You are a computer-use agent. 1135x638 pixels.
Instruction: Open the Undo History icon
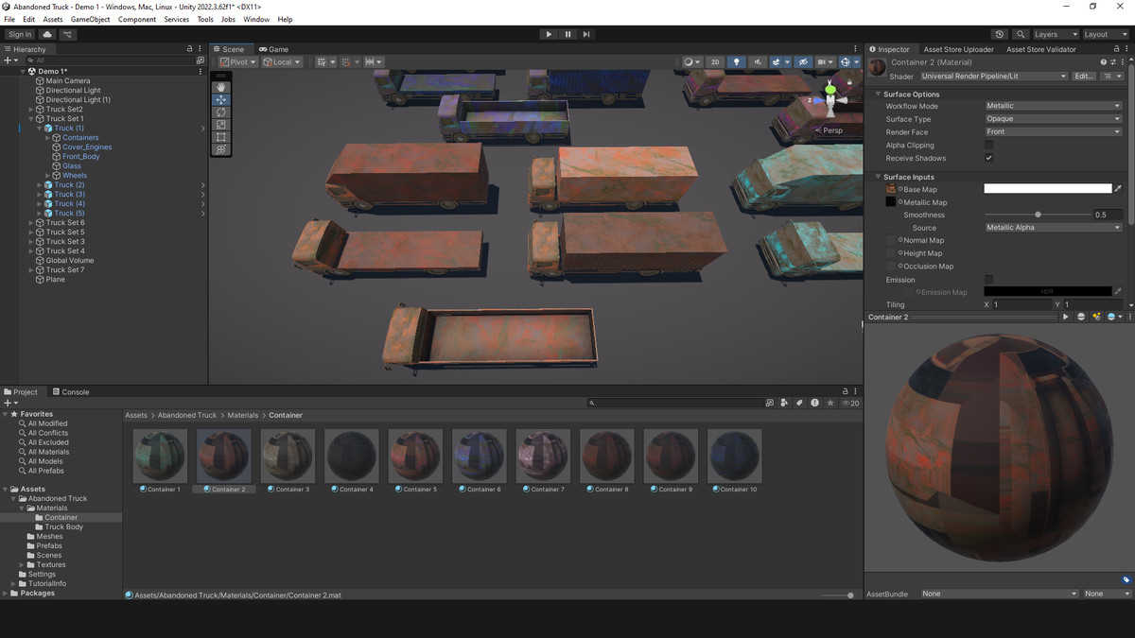pyautogui.click(x=1000, y=34)
